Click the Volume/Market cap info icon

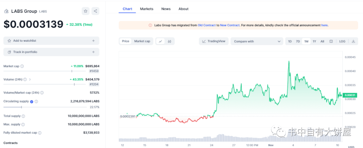click(x=42, y=92)
